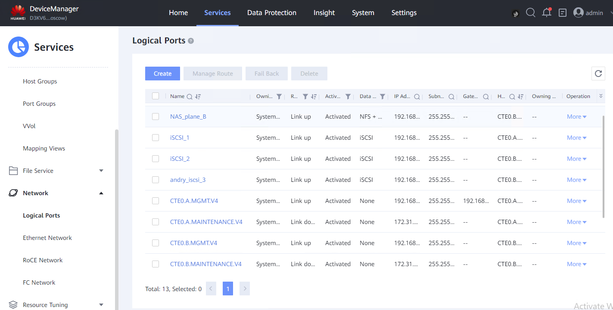613x310 pixels.
Task: Tick the checkbox for NAS_plane_B row
Action: click(x=156, y=117)
